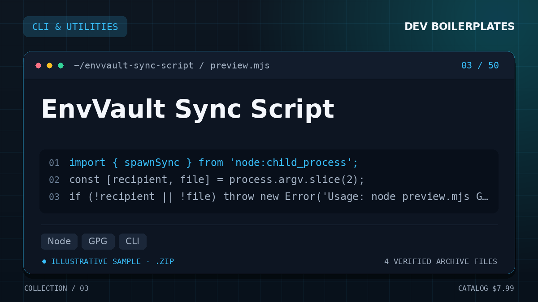Click the red window dot

pyautogui.click(x=39, y=66)
